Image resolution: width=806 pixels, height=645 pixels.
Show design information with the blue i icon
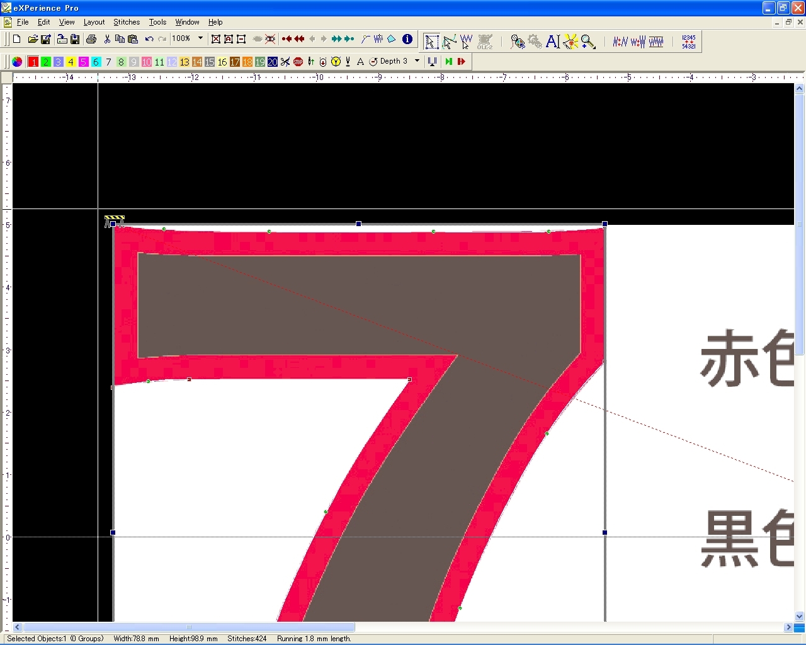click(x=407, y=39)
